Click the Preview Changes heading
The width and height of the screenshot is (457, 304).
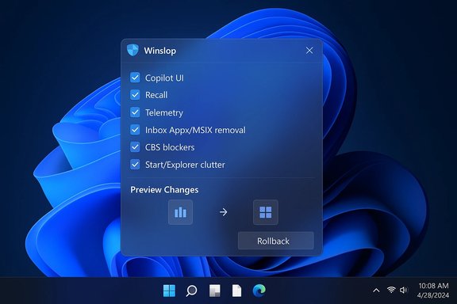(164, 190)
